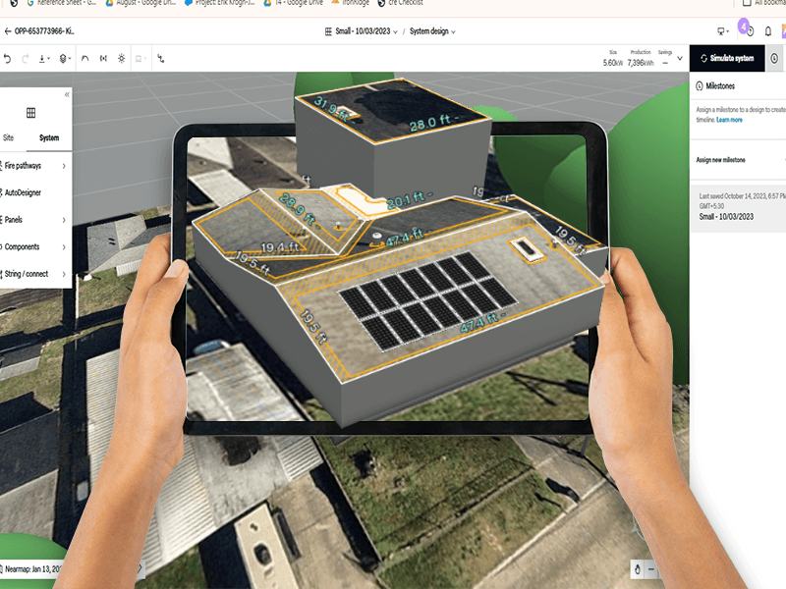Click the AutoDesigner tool in the sidebar
Screen dimensions: 786x589
coord(29,192)
